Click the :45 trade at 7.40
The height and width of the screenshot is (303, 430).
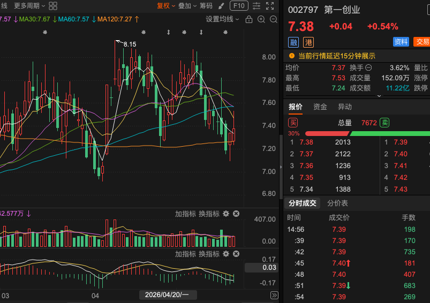tap(357, 263)
